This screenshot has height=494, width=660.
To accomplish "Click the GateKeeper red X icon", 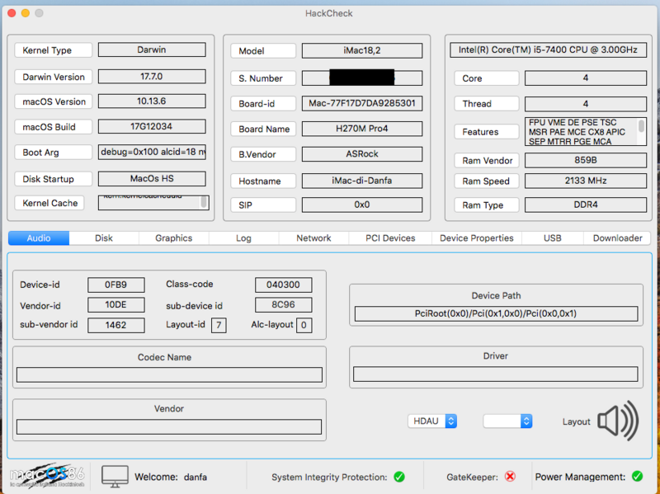I will point(510,477).
